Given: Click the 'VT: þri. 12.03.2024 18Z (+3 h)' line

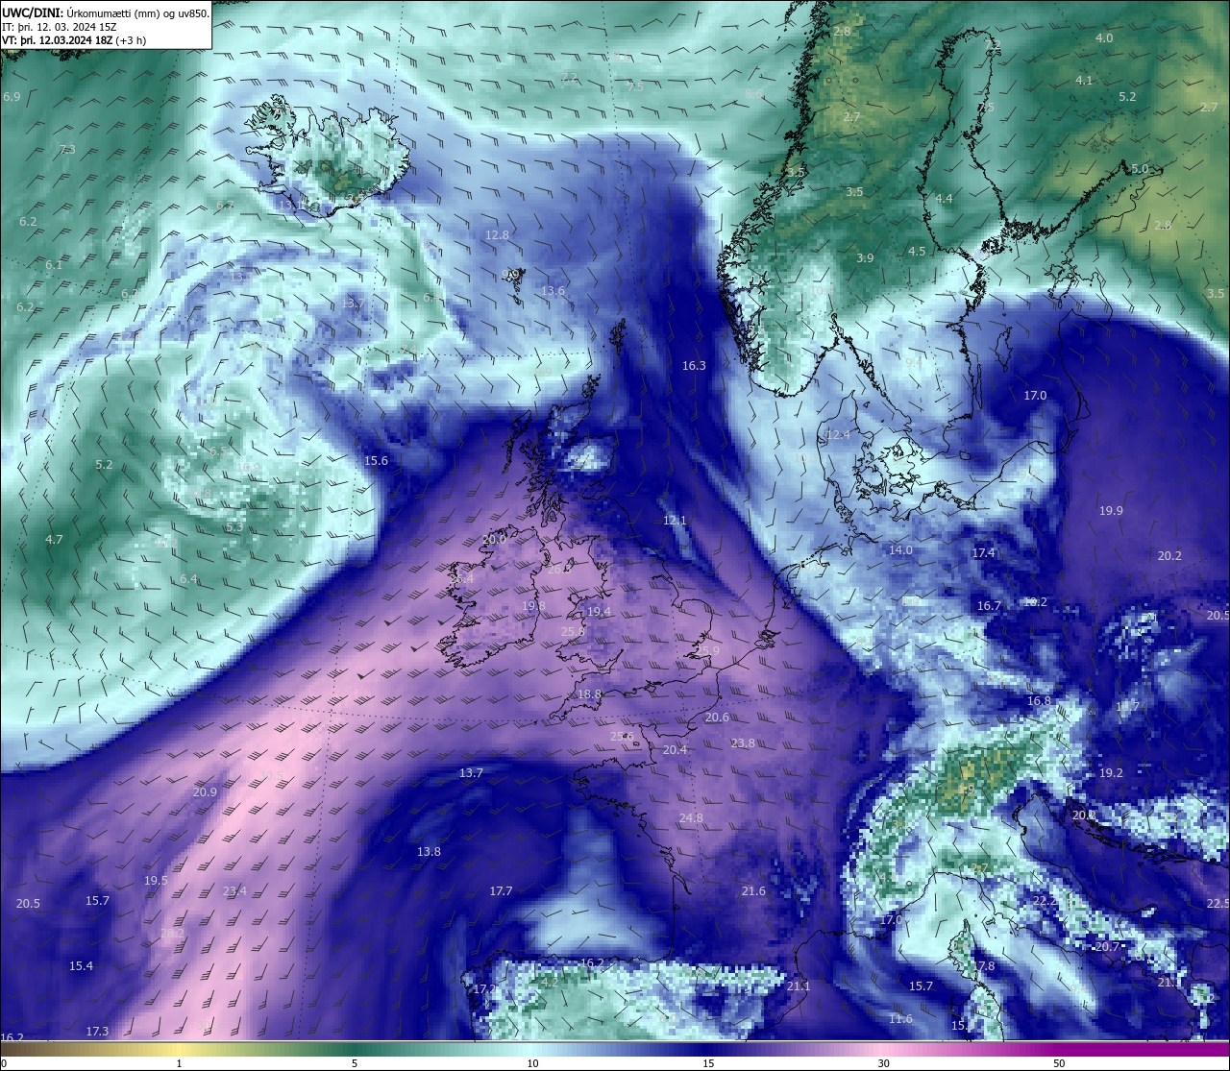Looking at the screenshot, I should [74, 40].
